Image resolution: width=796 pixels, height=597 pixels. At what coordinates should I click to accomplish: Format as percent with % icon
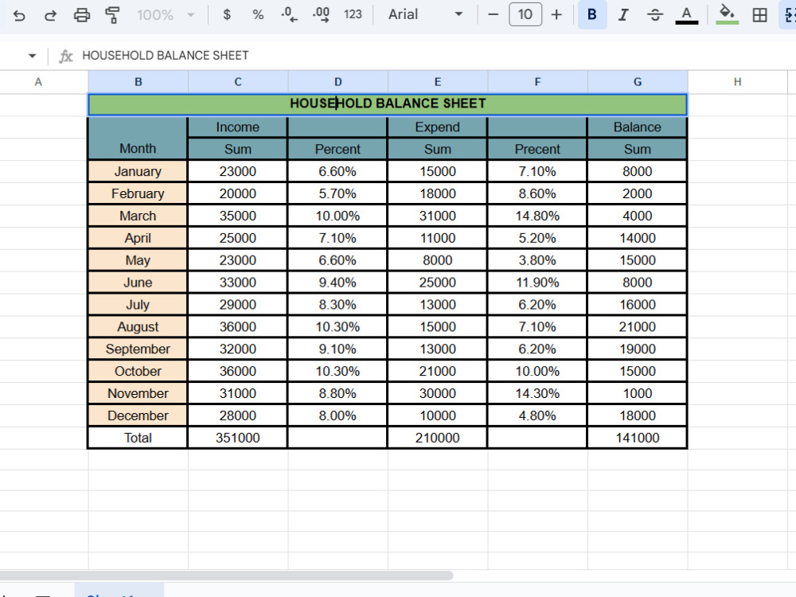[x=258, y=14]
